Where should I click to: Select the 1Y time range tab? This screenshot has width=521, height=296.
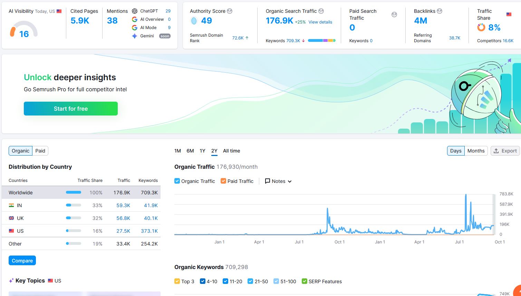tap(203, 151)
